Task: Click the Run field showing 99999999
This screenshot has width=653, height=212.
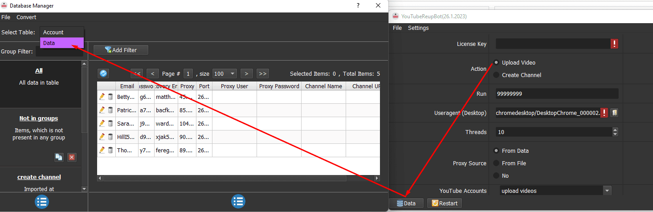Action: click(557, 94)
